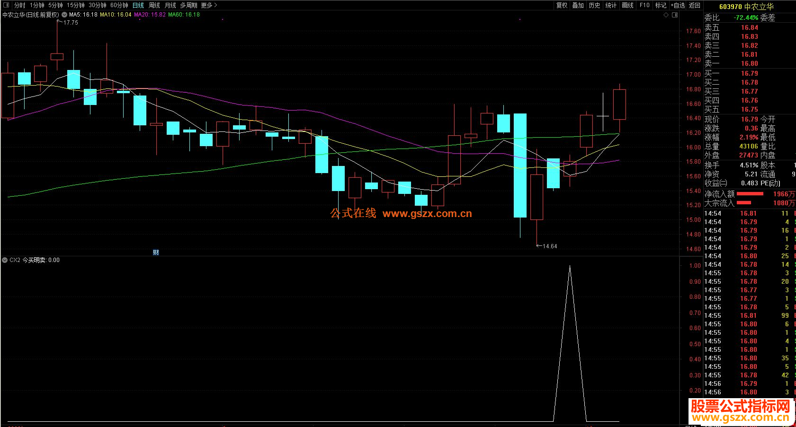Click the 603970 中农立华 stock title
796x427 pixels.
746,7
